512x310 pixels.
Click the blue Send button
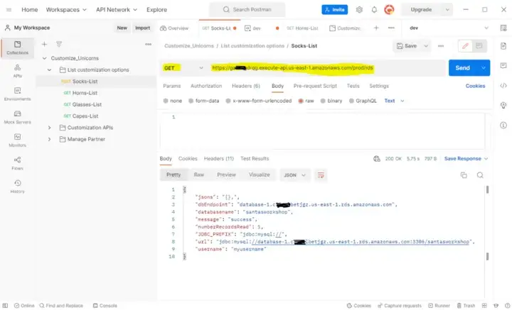[462, 68]
